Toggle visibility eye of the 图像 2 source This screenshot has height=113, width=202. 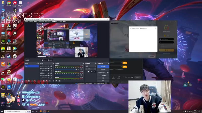49,73
